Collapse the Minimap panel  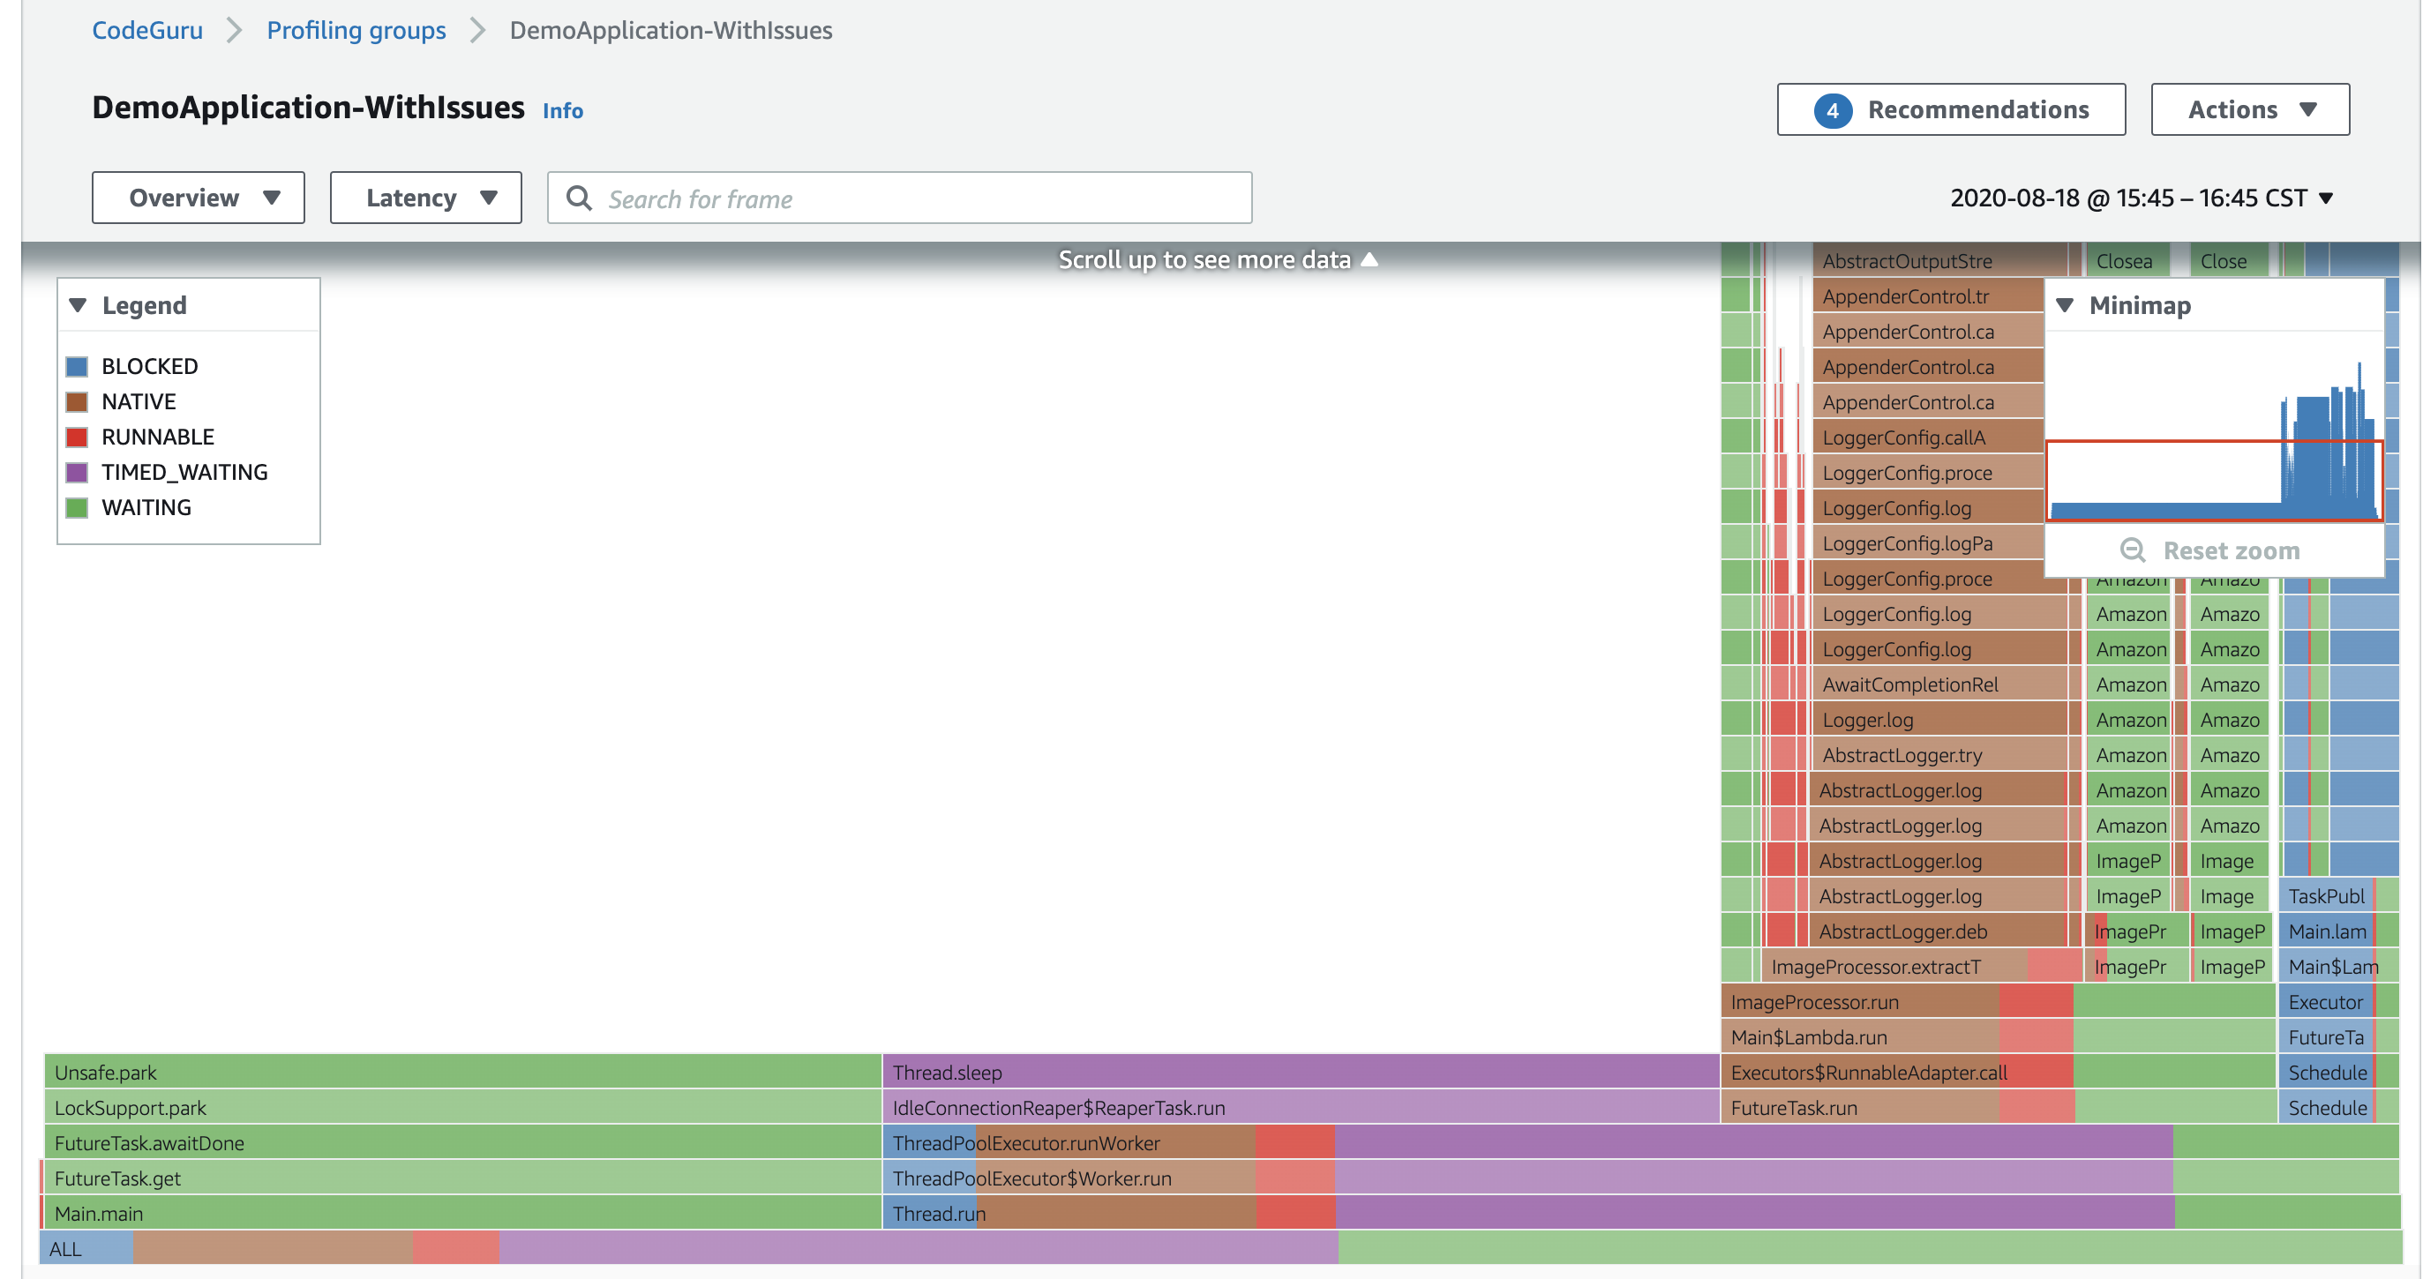coord(2066,306)
